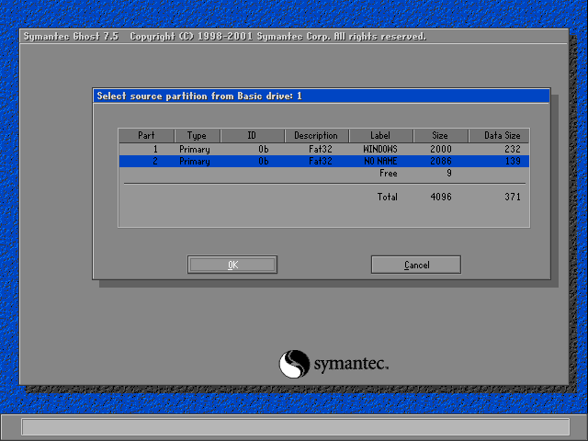588x441 pixels.
Task: Click the Part column header
Action: pyautogui.click(x=146, y=135)
